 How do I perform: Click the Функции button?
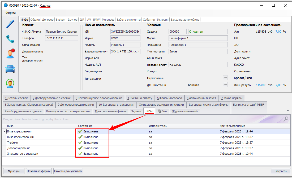(x=14, y=171)
